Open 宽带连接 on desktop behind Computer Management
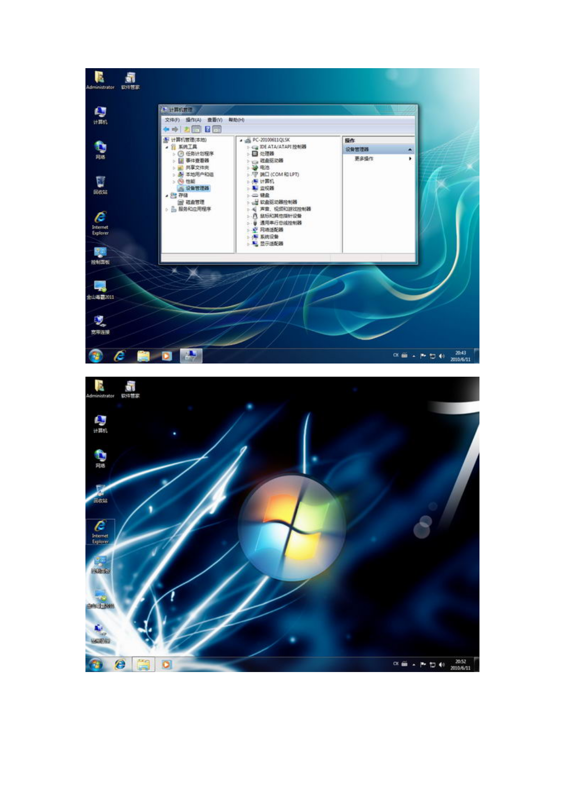Viewport: 564px width, 797px height. [100, 325]
